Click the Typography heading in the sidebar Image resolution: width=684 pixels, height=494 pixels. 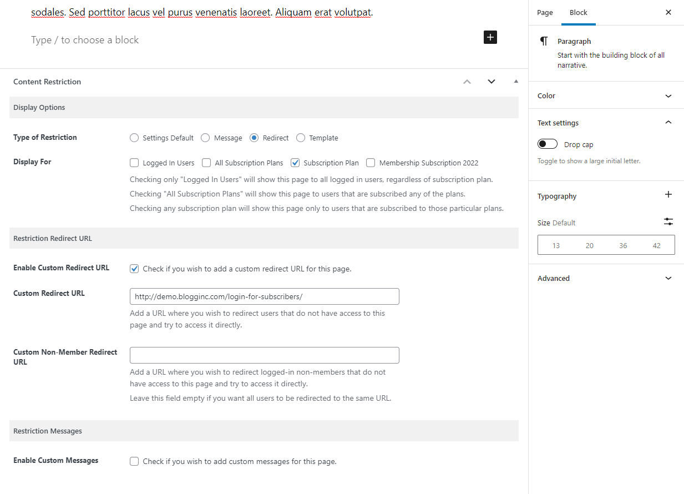point(557,196)
